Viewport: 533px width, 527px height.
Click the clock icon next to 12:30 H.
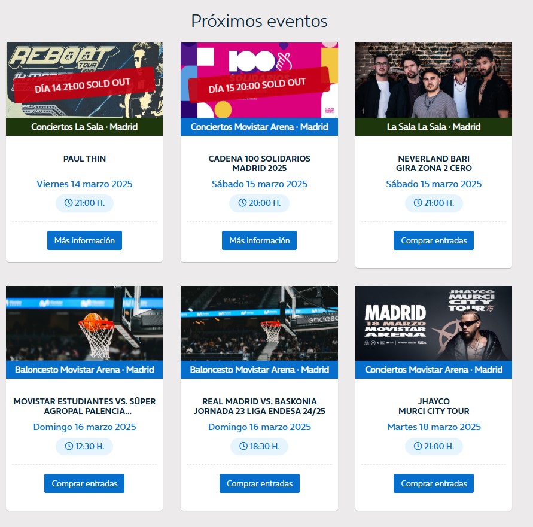[x=69, y=446]
